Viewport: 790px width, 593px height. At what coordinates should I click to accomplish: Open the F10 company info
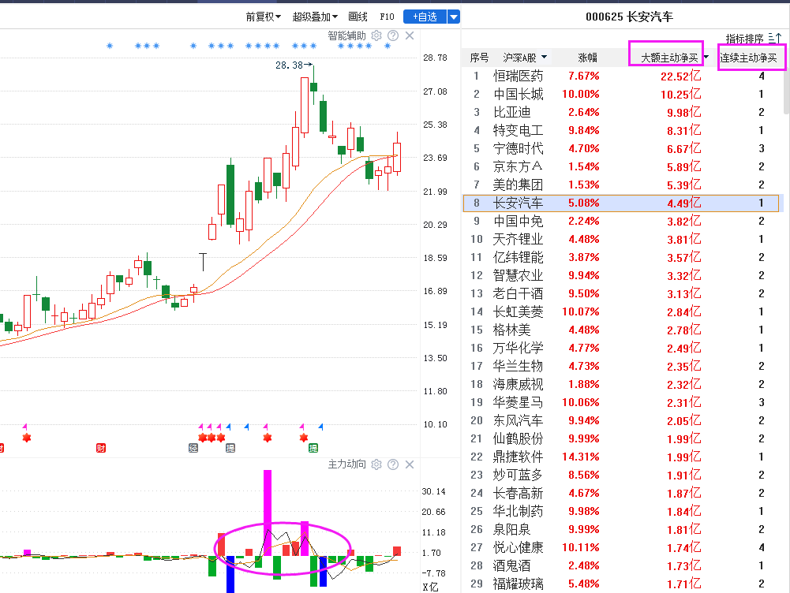click(387, 17)
